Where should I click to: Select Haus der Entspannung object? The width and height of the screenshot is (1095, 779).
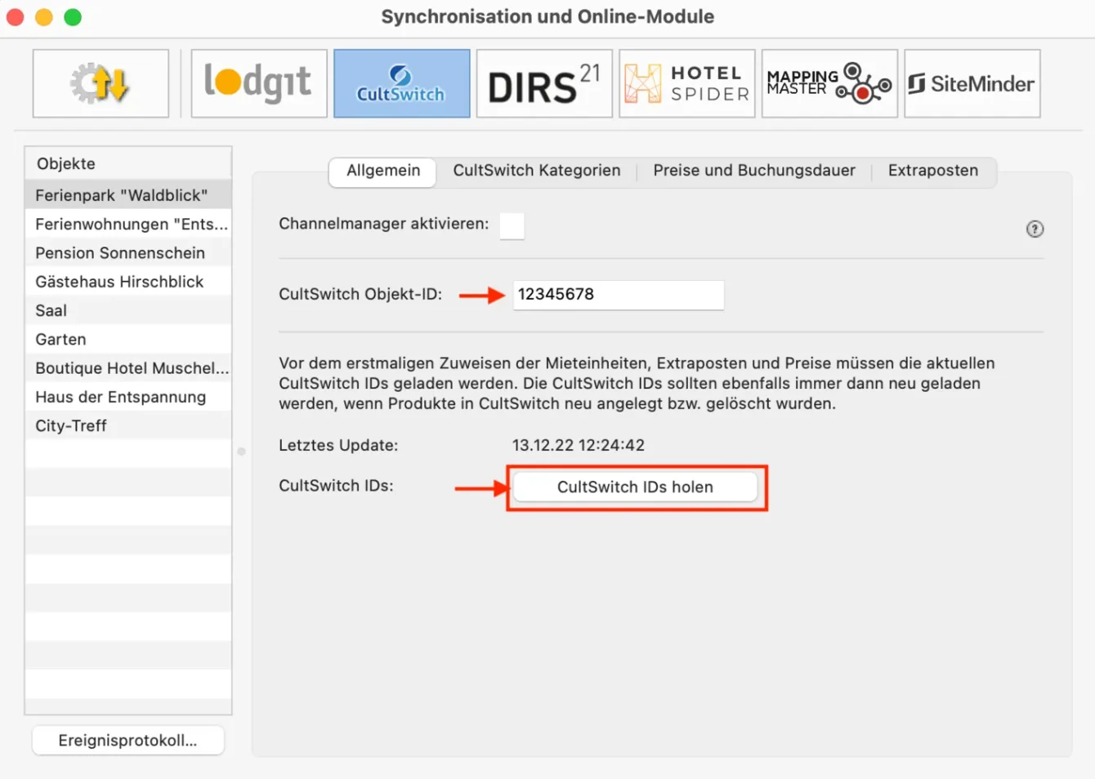[128, 397]
